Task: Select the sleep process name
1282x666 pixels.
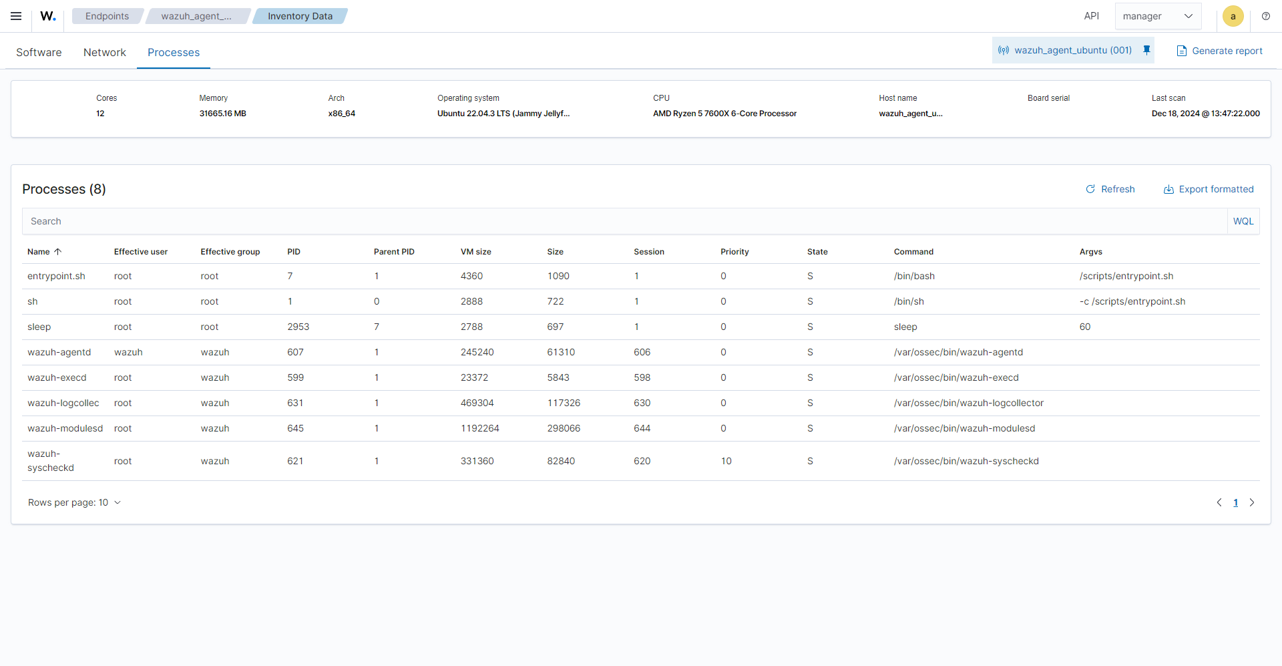Action: [39, 327]
